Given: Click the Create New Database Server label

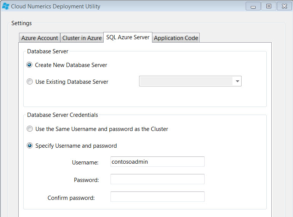Looking at the screenshot, I should click(x=71, y=65).
